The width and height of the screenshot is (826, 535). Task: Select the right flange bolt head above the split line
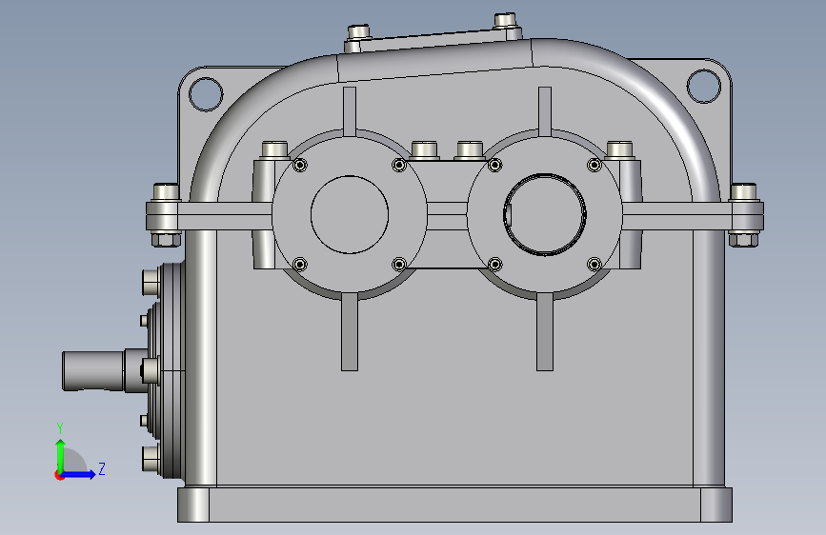(743, 191)
